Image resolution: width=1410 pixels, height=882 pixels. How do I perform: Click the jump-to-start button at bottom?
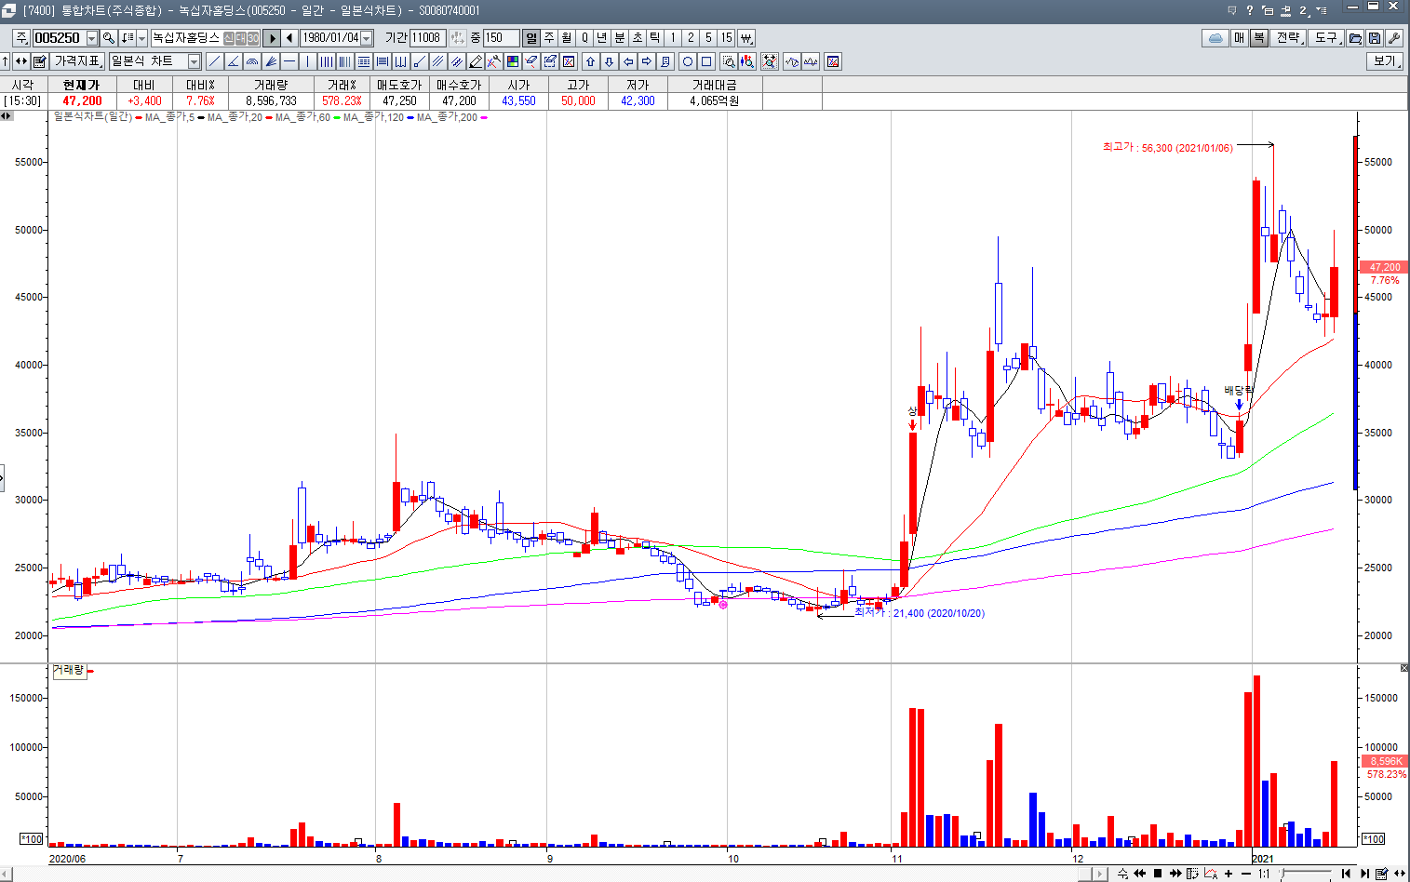(x=1346, y=874)
